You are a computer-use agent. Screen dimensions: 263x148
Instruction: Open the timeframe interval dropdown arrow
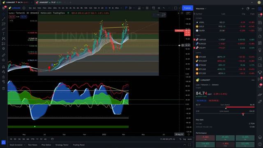point(121,8)
